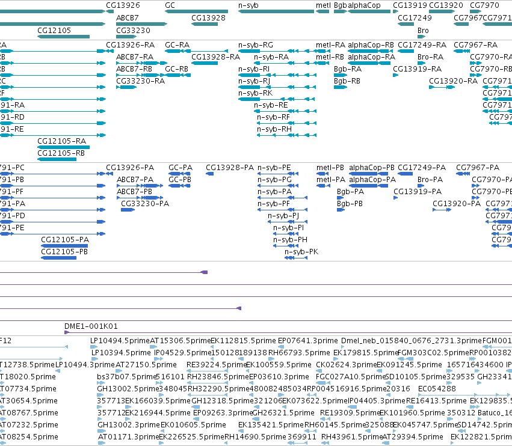Click the n-syb gene label
The height and width of the screenshot is (446, 512).
click(x=248, y=5)
